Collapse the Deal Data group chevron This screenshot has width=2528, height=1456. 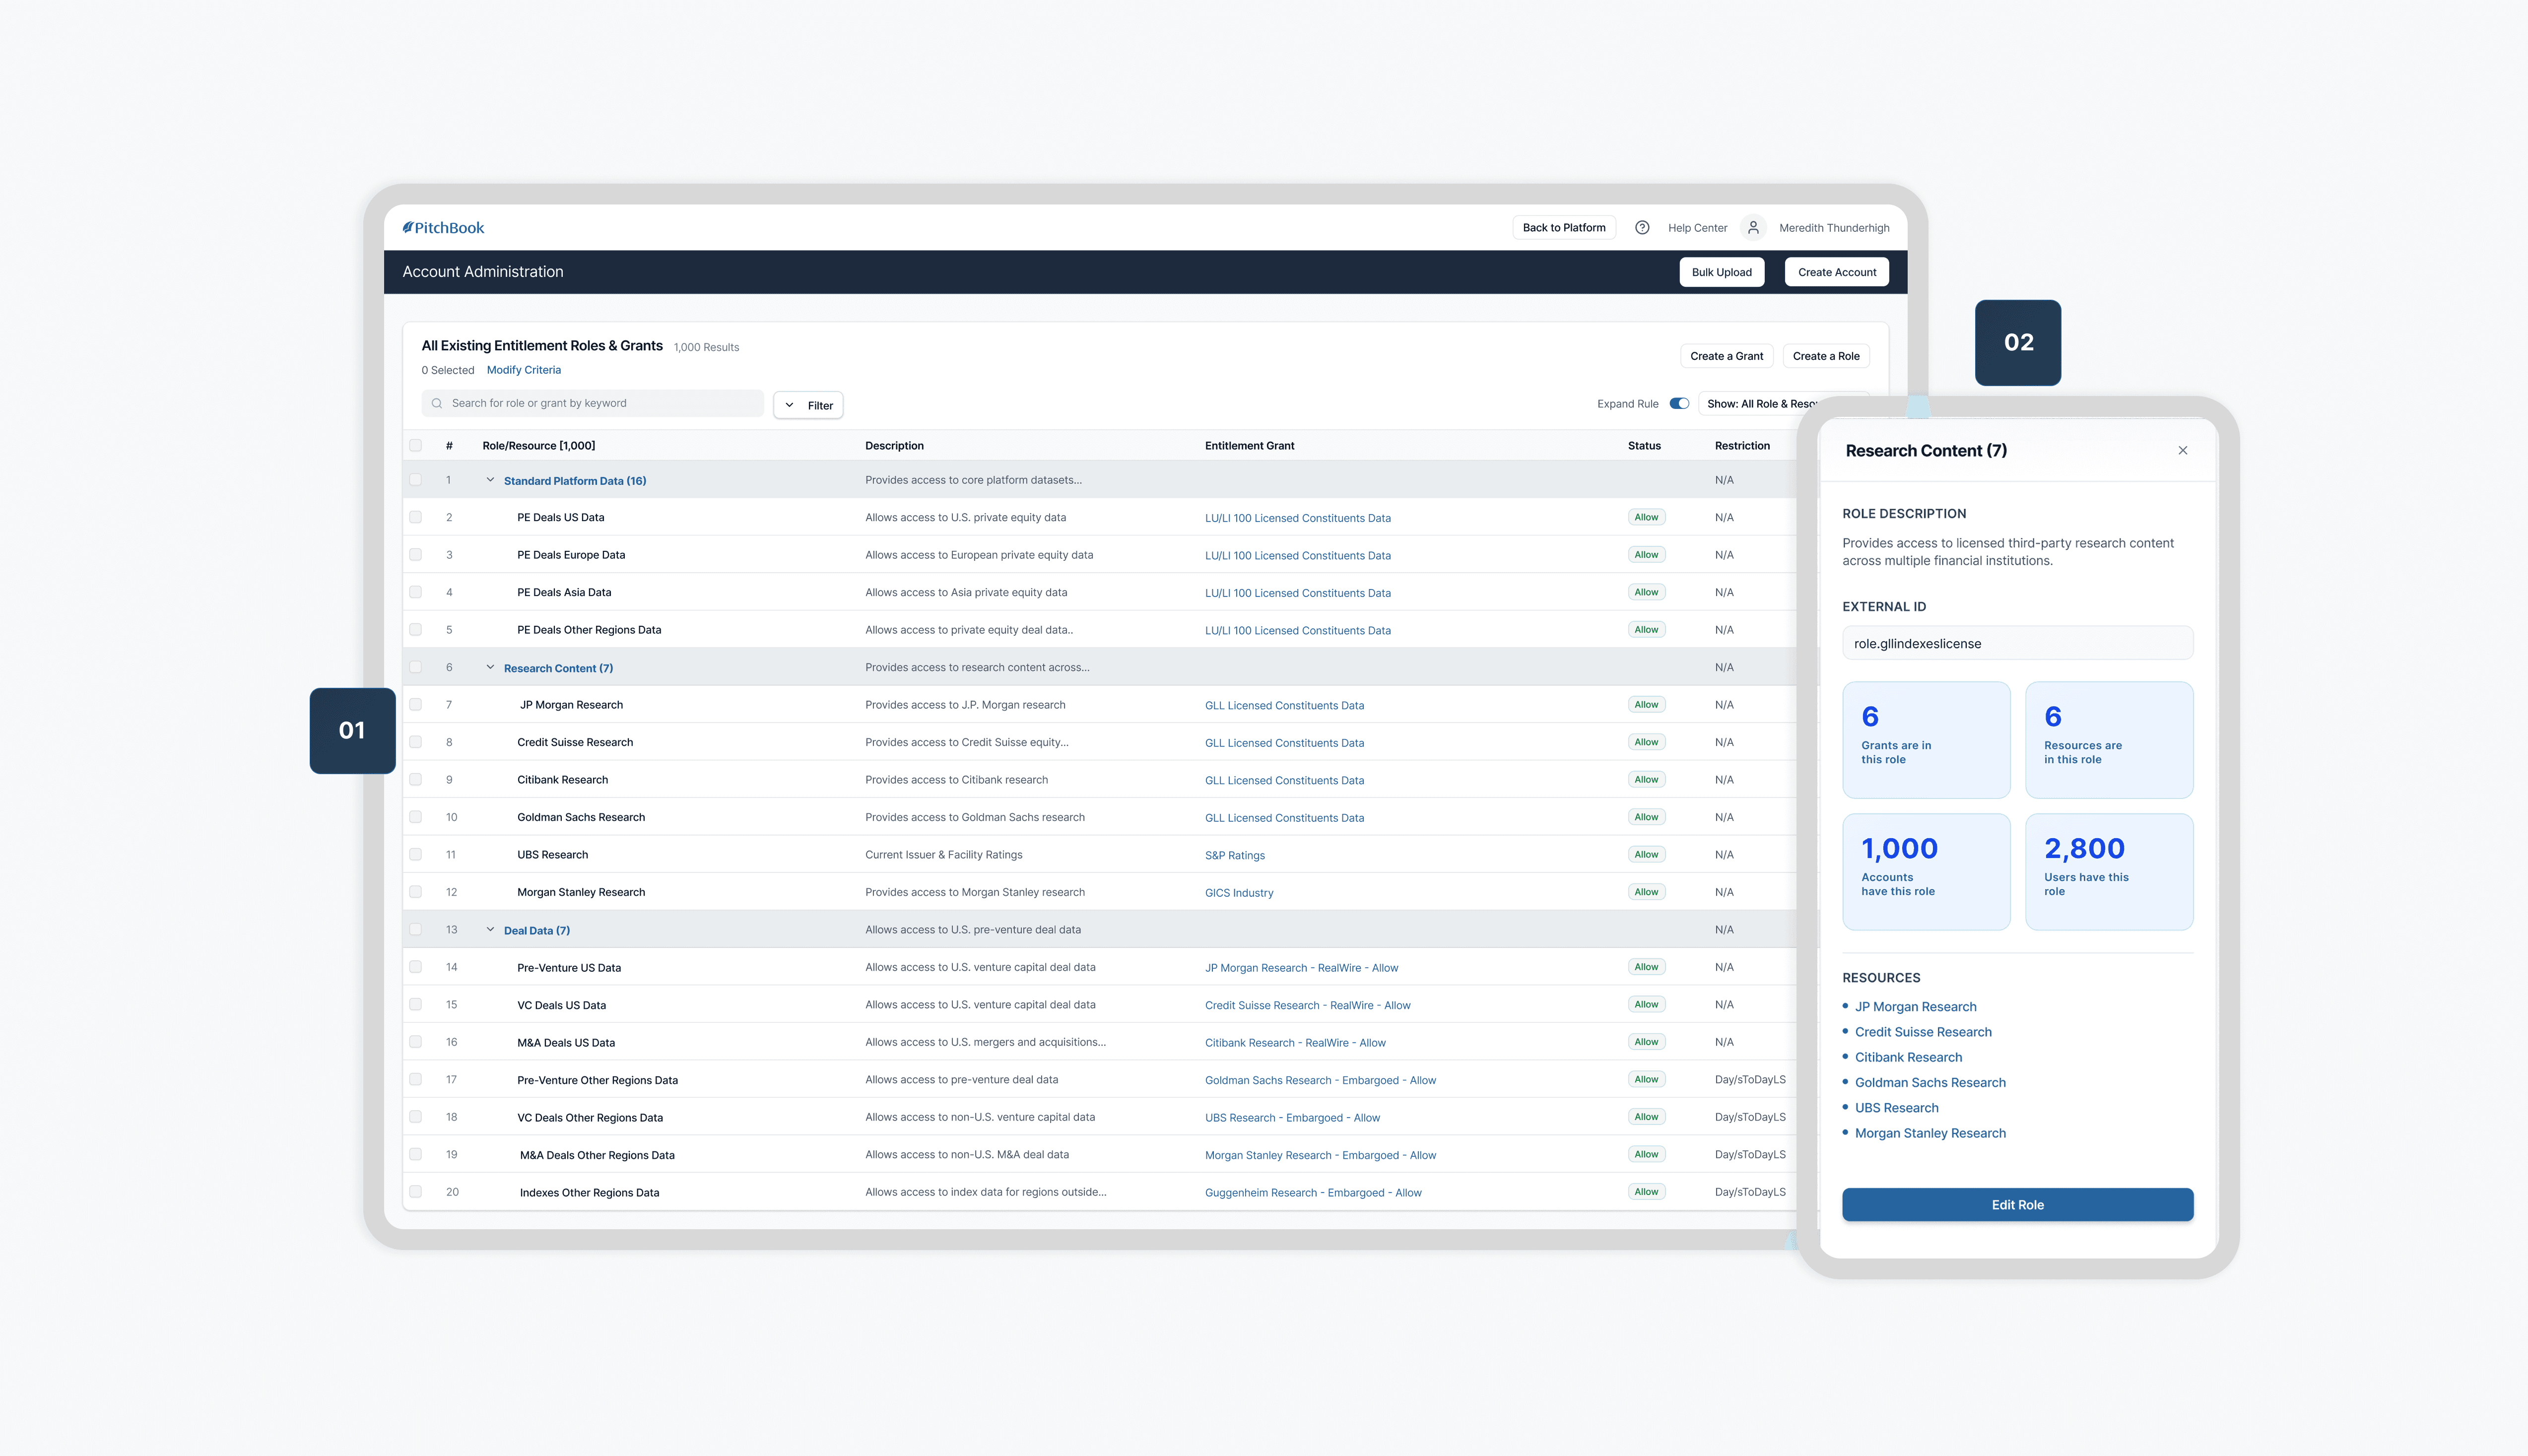point(490,930)
